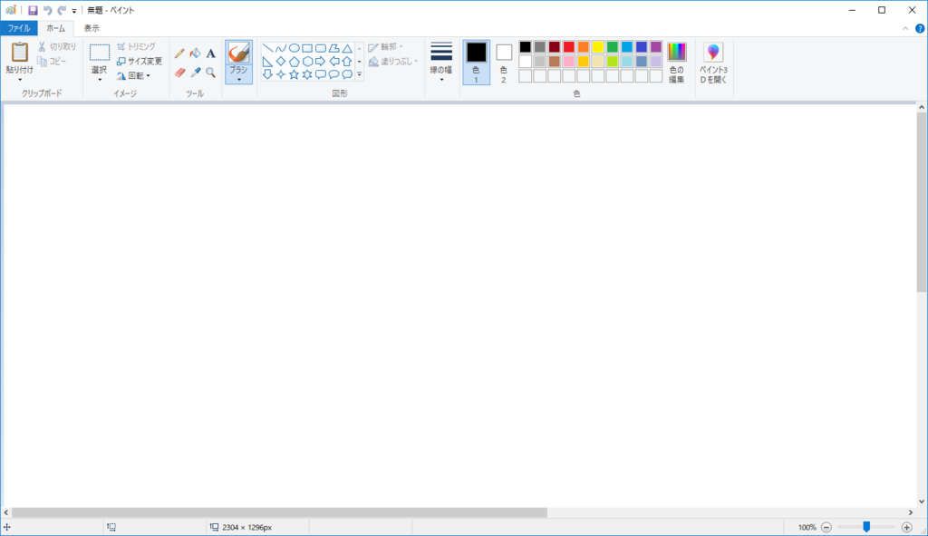Image resolution: width=928 pixels, height=536 pixels.
Task: Expand the shapes gallery with its lower arrow
Action: (359, 75)
